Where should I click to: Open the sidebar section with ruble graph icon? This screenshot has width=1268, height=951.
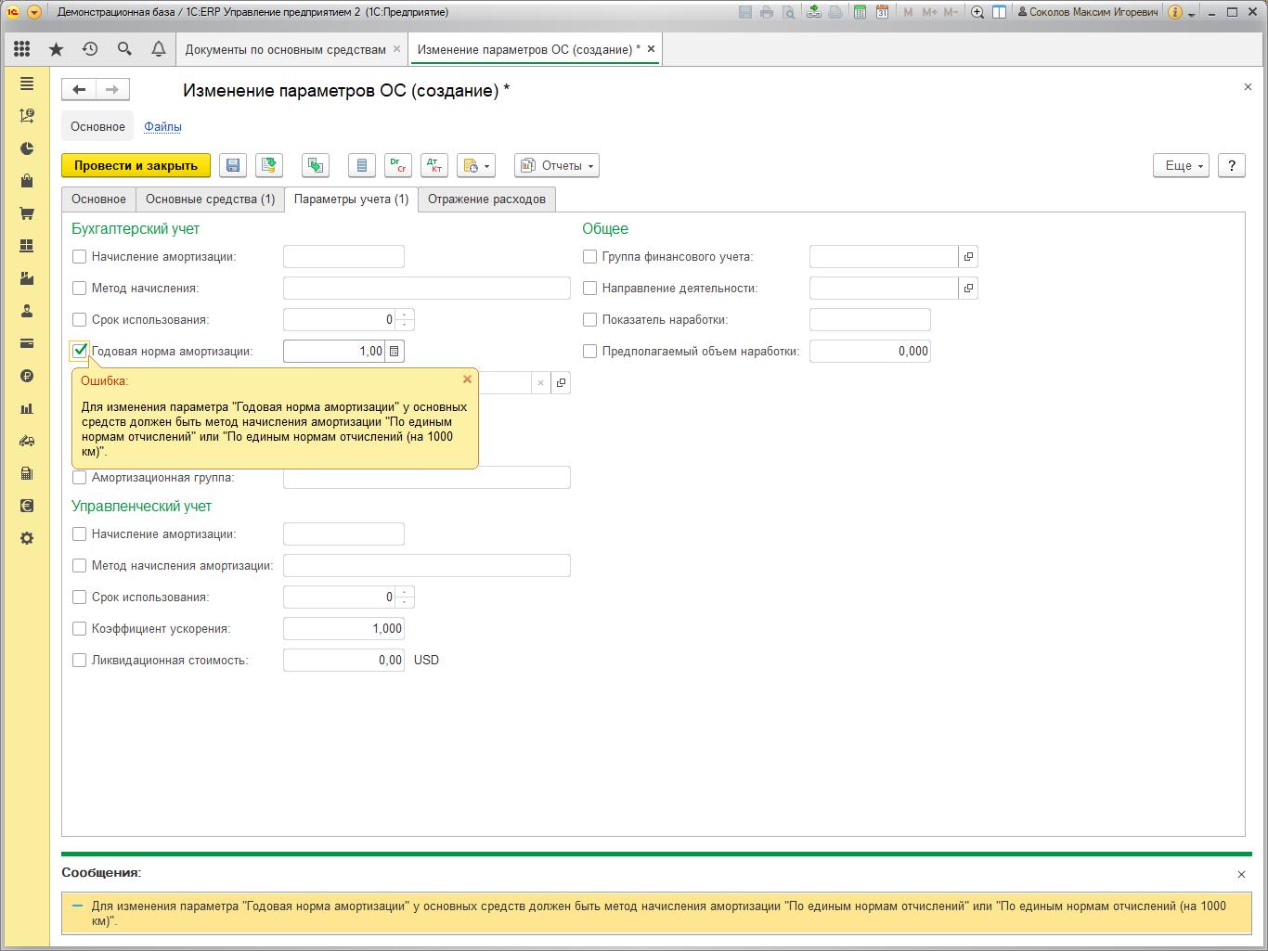(x=27, y=116)
